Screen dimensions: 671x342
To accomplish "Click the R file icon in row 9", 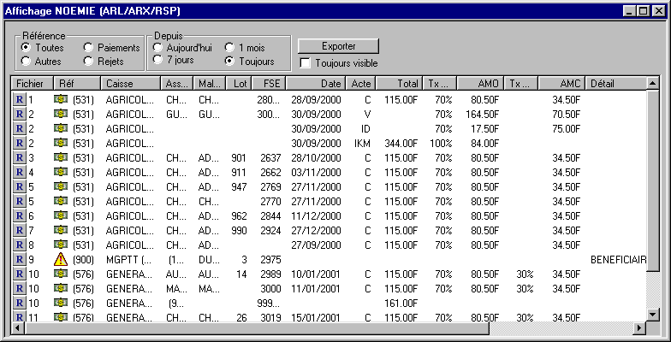I will pyautogui.click(x=20, y=259).
